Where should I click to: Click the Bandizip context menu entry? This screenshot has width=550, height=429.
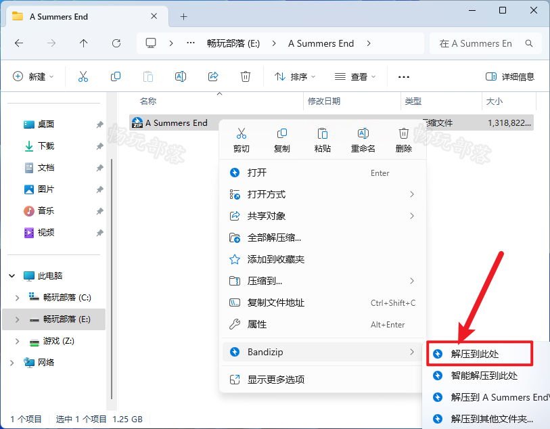point(322,352)
